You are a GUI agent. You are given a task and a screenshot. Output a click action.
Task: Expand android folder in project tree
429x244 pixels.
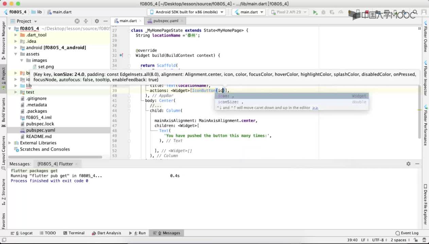[16, 48]
